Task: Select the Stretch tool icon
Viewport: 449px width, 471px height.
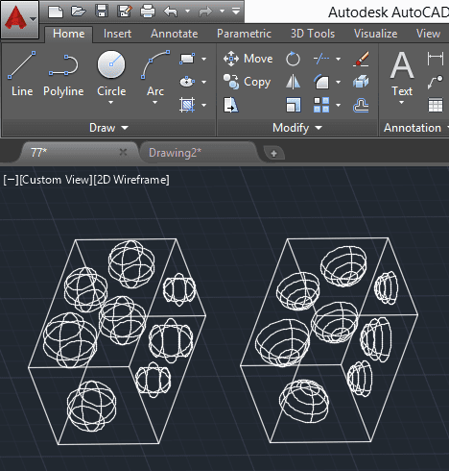Action: (x=231, y=105)
